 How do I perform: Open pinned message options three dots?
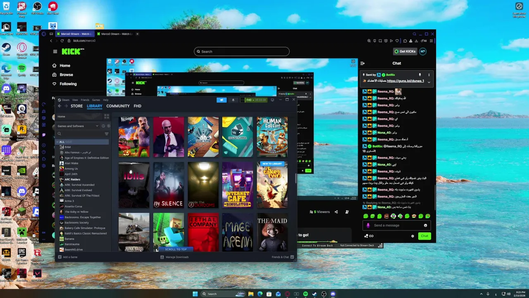429,75
